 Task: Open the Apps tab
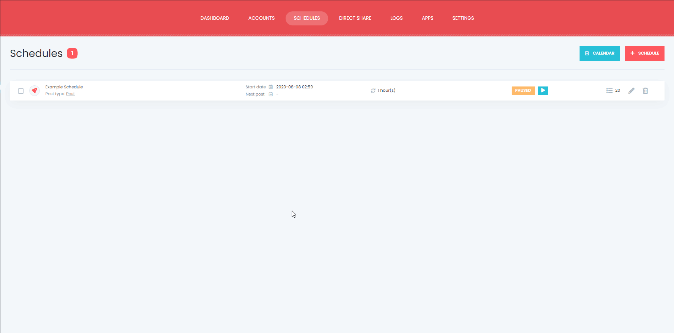pos(427,18)
